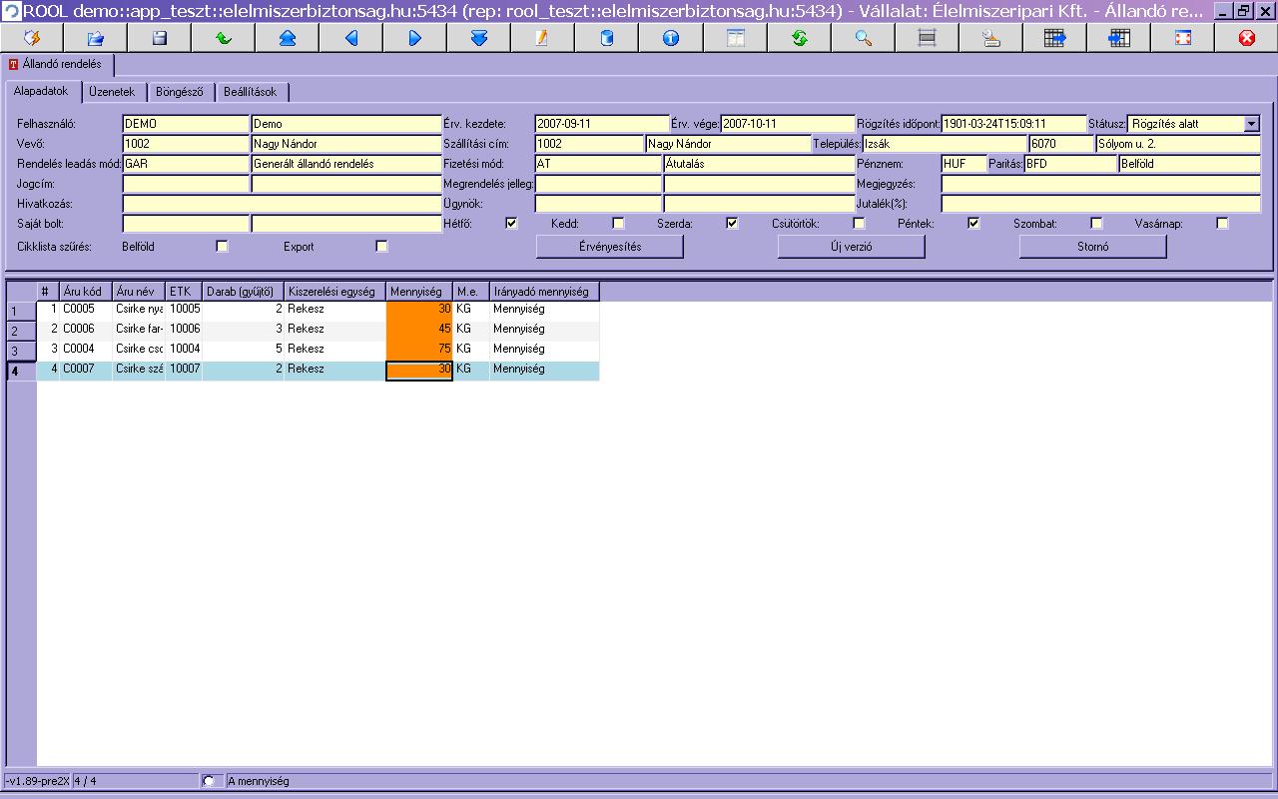Switch to the Üzenetek tab
This screenshot has width=1278, height=799.
pyautogui.click(x=112, y=92)
